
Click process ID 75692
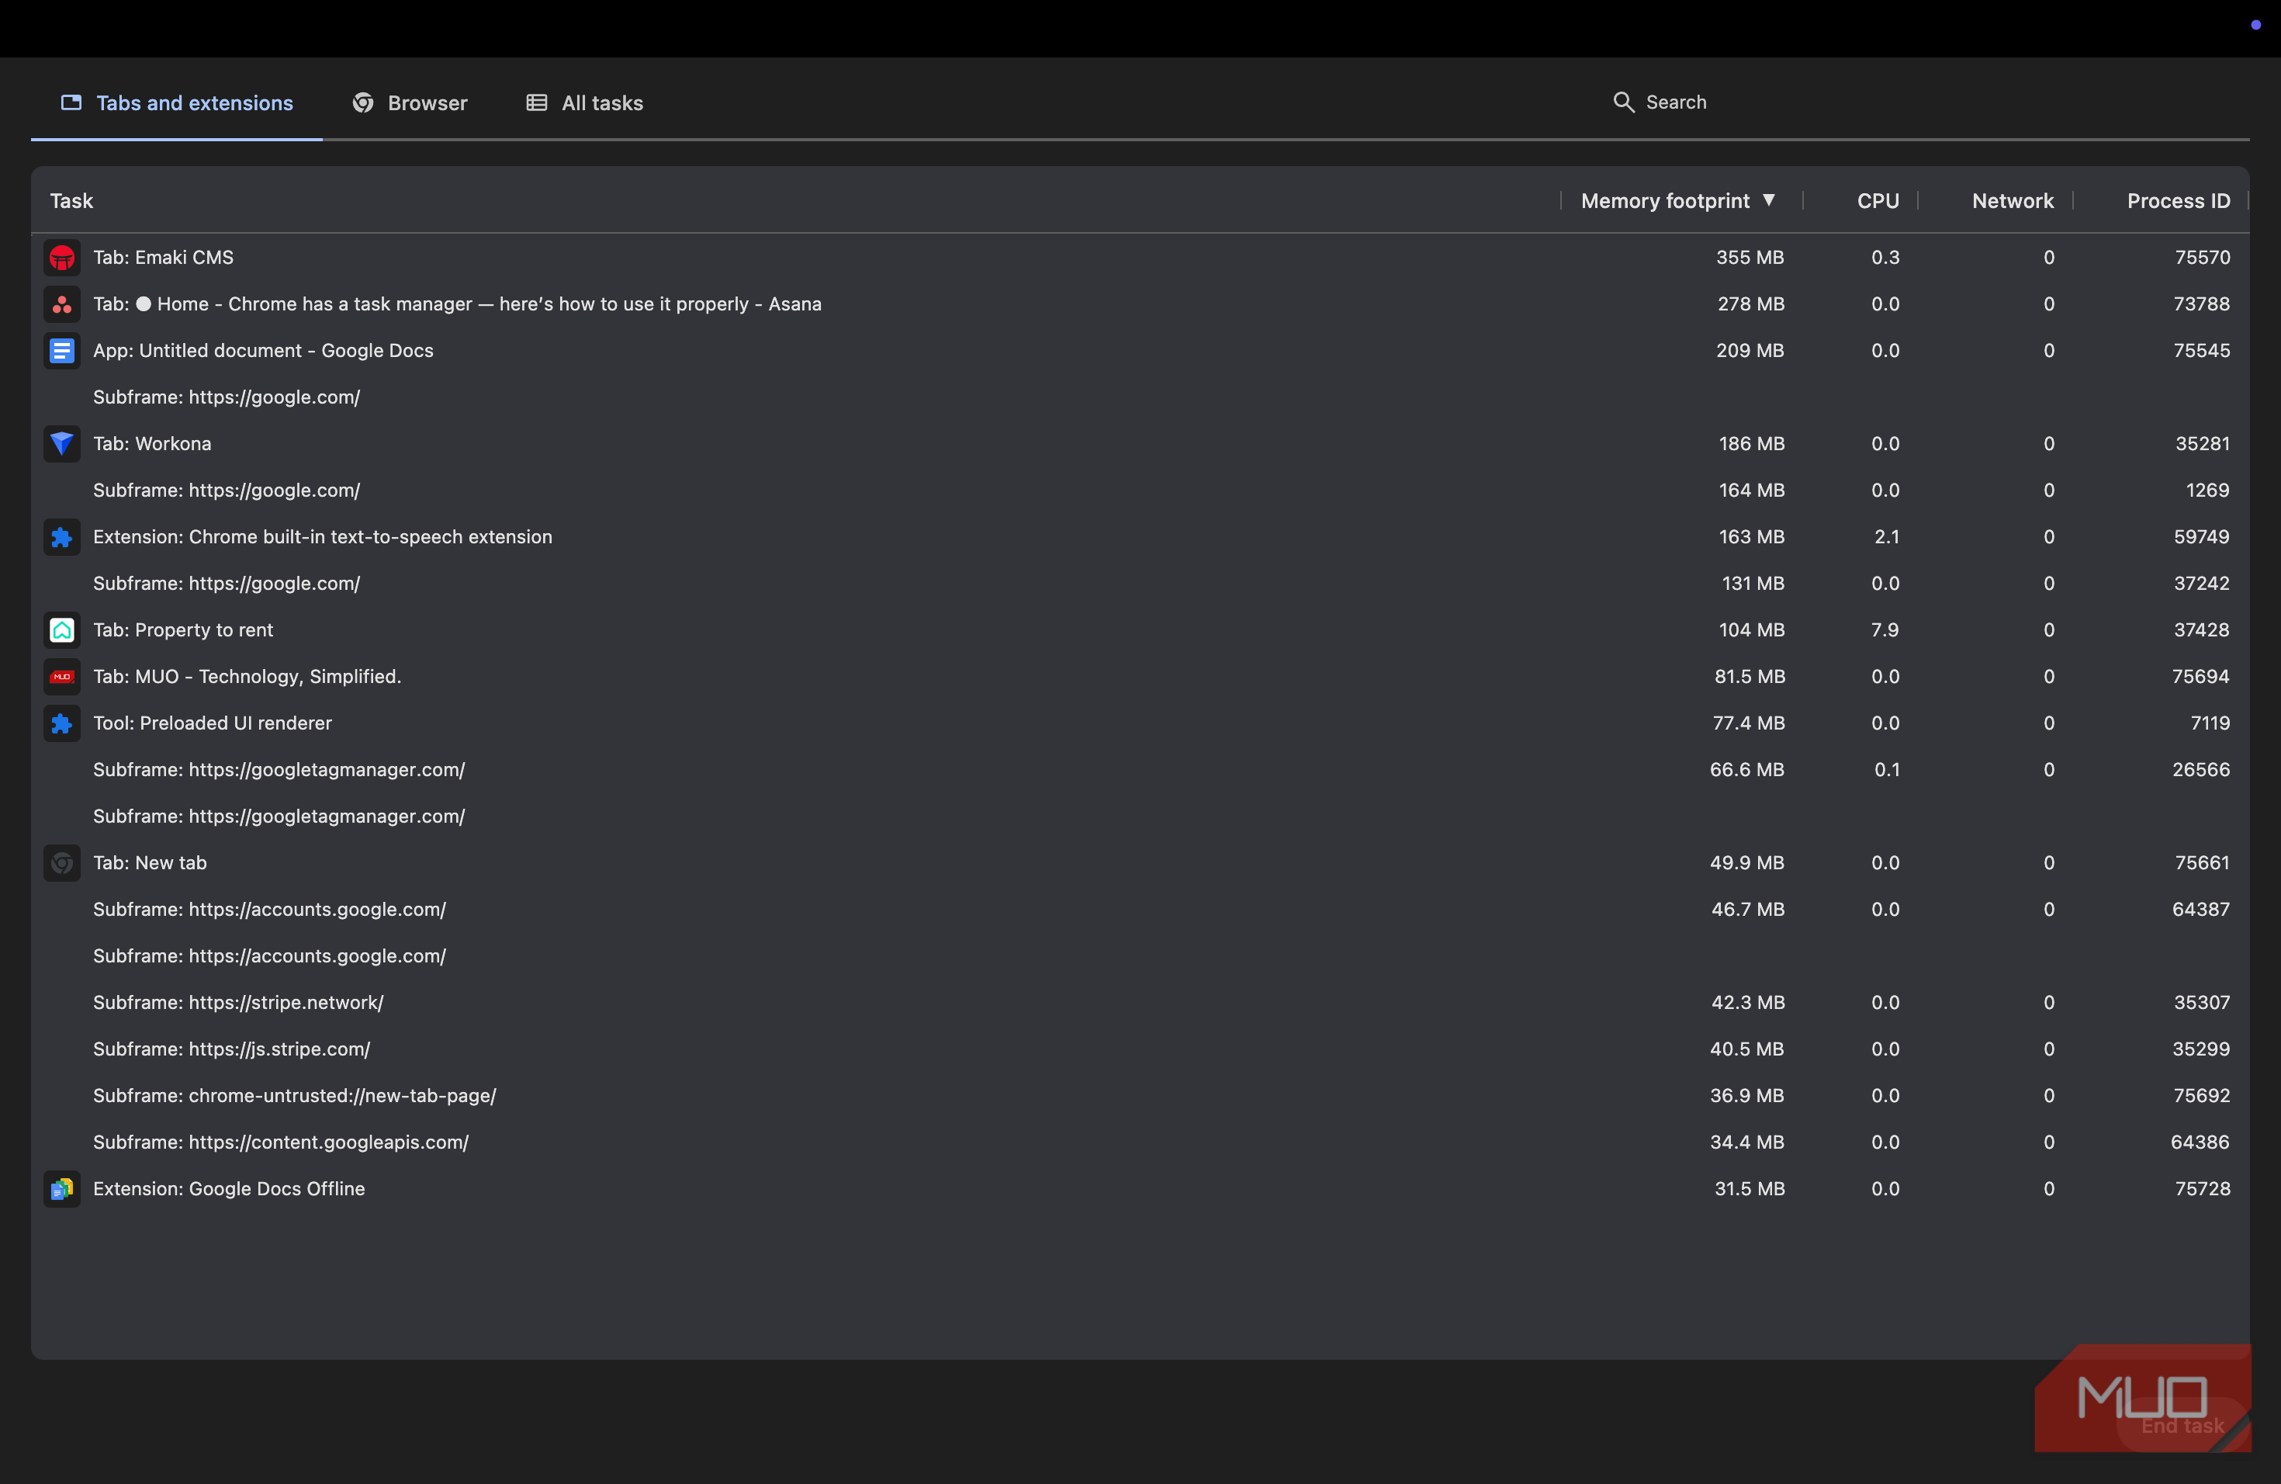pyautogui.click(x=2201, y=1096)
